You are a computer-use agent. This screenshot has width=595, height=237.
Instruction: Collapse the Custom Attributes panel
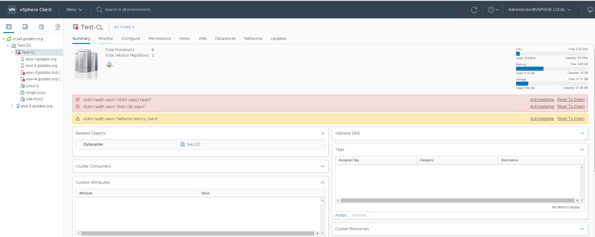[322, 182]
